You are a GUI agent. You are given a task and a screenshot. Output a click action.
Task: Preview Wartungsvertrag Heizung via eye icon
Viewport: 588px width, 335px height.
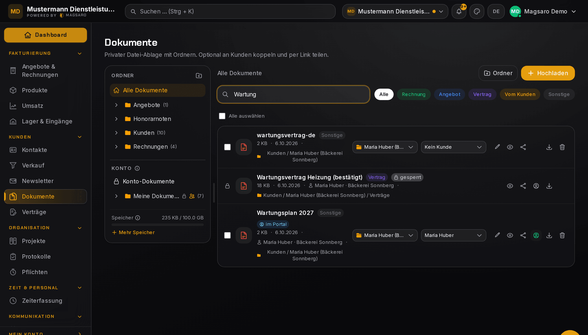pyautogui.click(x=510, y=186)
